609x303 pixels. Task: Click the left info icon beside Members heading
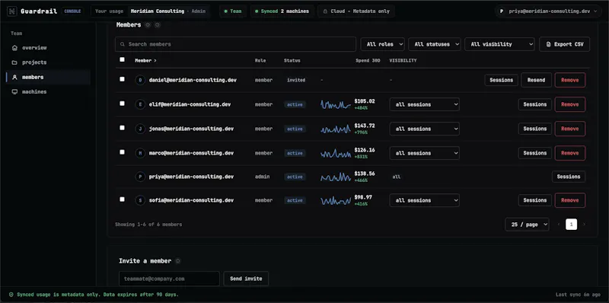tap(148, 25)
